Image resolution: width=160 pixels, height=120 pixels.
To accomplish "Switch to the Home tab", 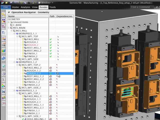I will pyautogui.click(x=15, y=7).
